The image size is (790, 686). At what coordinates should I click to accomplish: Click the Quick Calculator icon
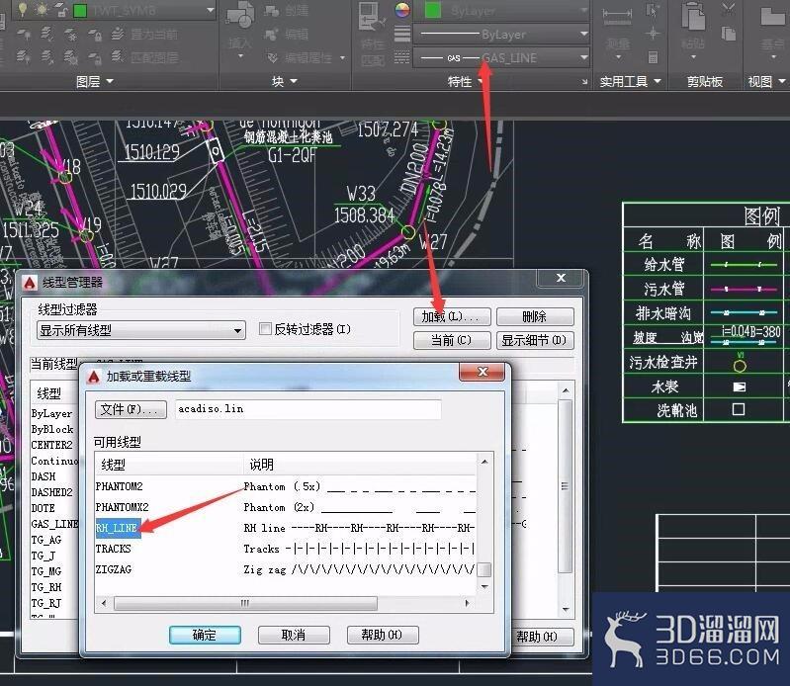pyautogui.click(x=653, y=57)
